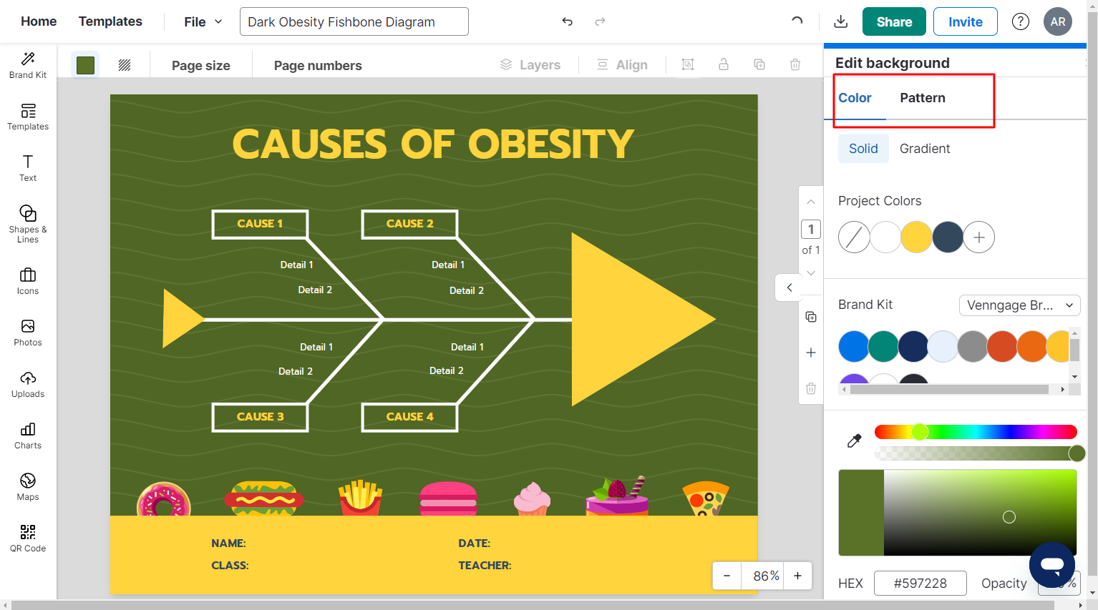Click the download icon
Screen dimensions: 1098x610
(841, 21)
